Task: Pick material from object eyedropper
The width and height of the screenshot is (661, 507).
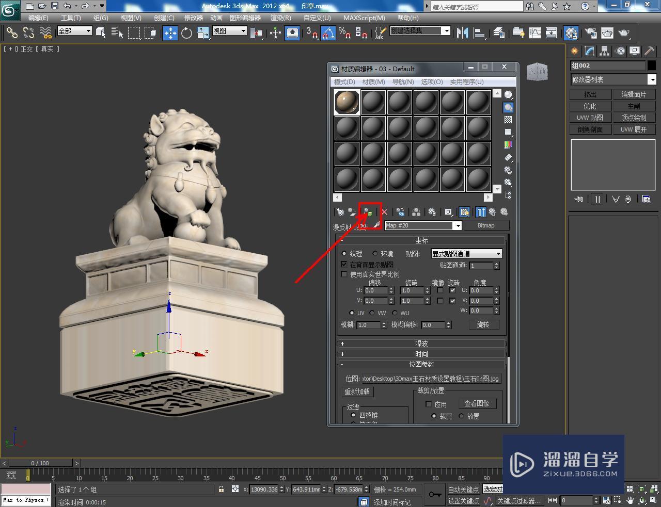Action: (x=377, y=225)
